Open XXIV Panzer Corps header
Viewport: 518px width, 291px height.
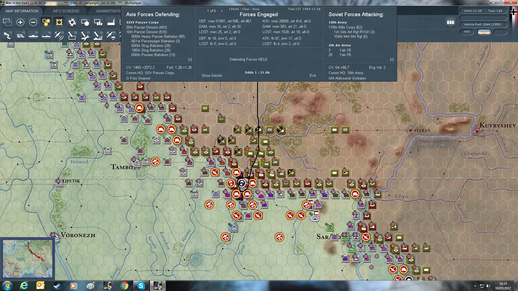click(x=142, y=22)
